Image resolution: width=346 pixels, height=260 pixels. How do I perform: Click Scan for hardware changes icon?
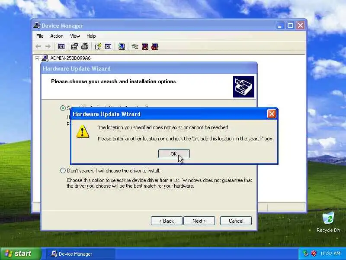point(122,46)
